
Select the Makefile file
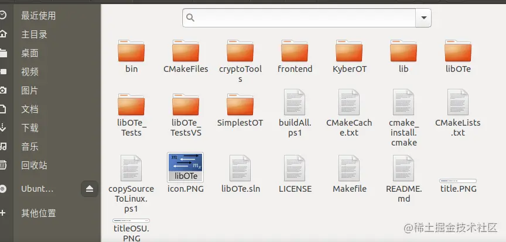349,168
